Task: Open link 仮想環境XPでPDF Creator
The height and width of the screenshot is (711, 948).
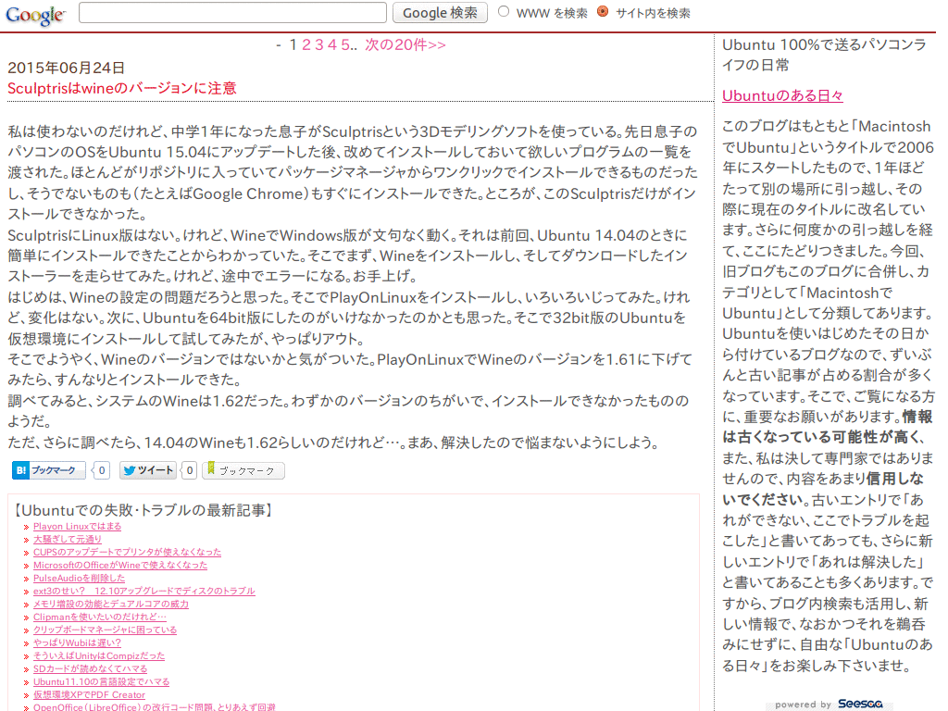Action: [89, 695]
